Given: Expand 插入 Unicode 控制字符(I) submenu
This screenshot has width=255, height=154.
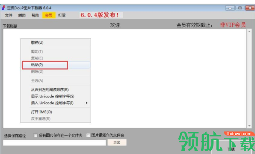Looking at the screenshot, I should click(56, 103).
